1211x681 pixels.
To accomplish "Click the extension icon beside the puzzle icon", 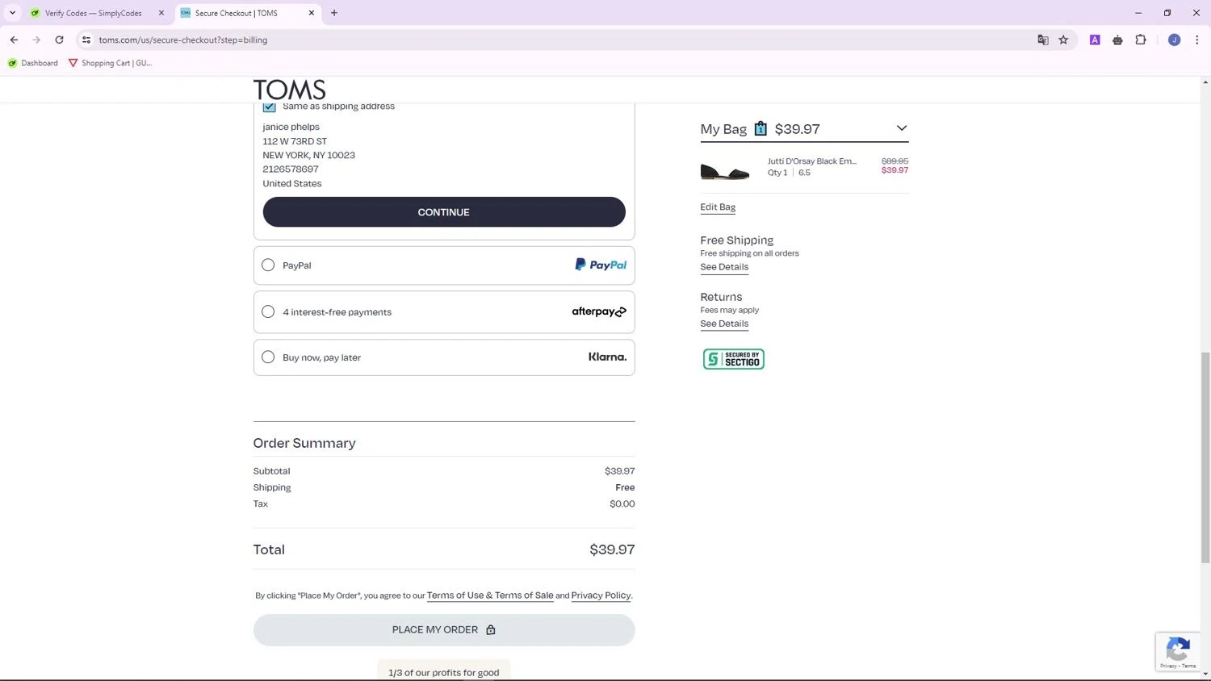I will [x=1117, y=40].
